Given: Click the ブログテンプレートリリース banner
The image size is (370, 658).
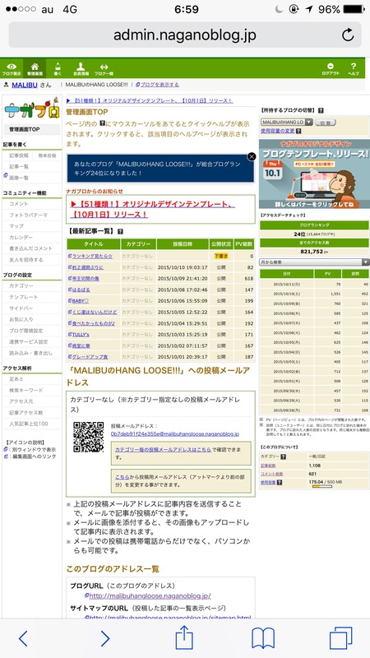Looking at the screenshot, I should click(314, 174).
